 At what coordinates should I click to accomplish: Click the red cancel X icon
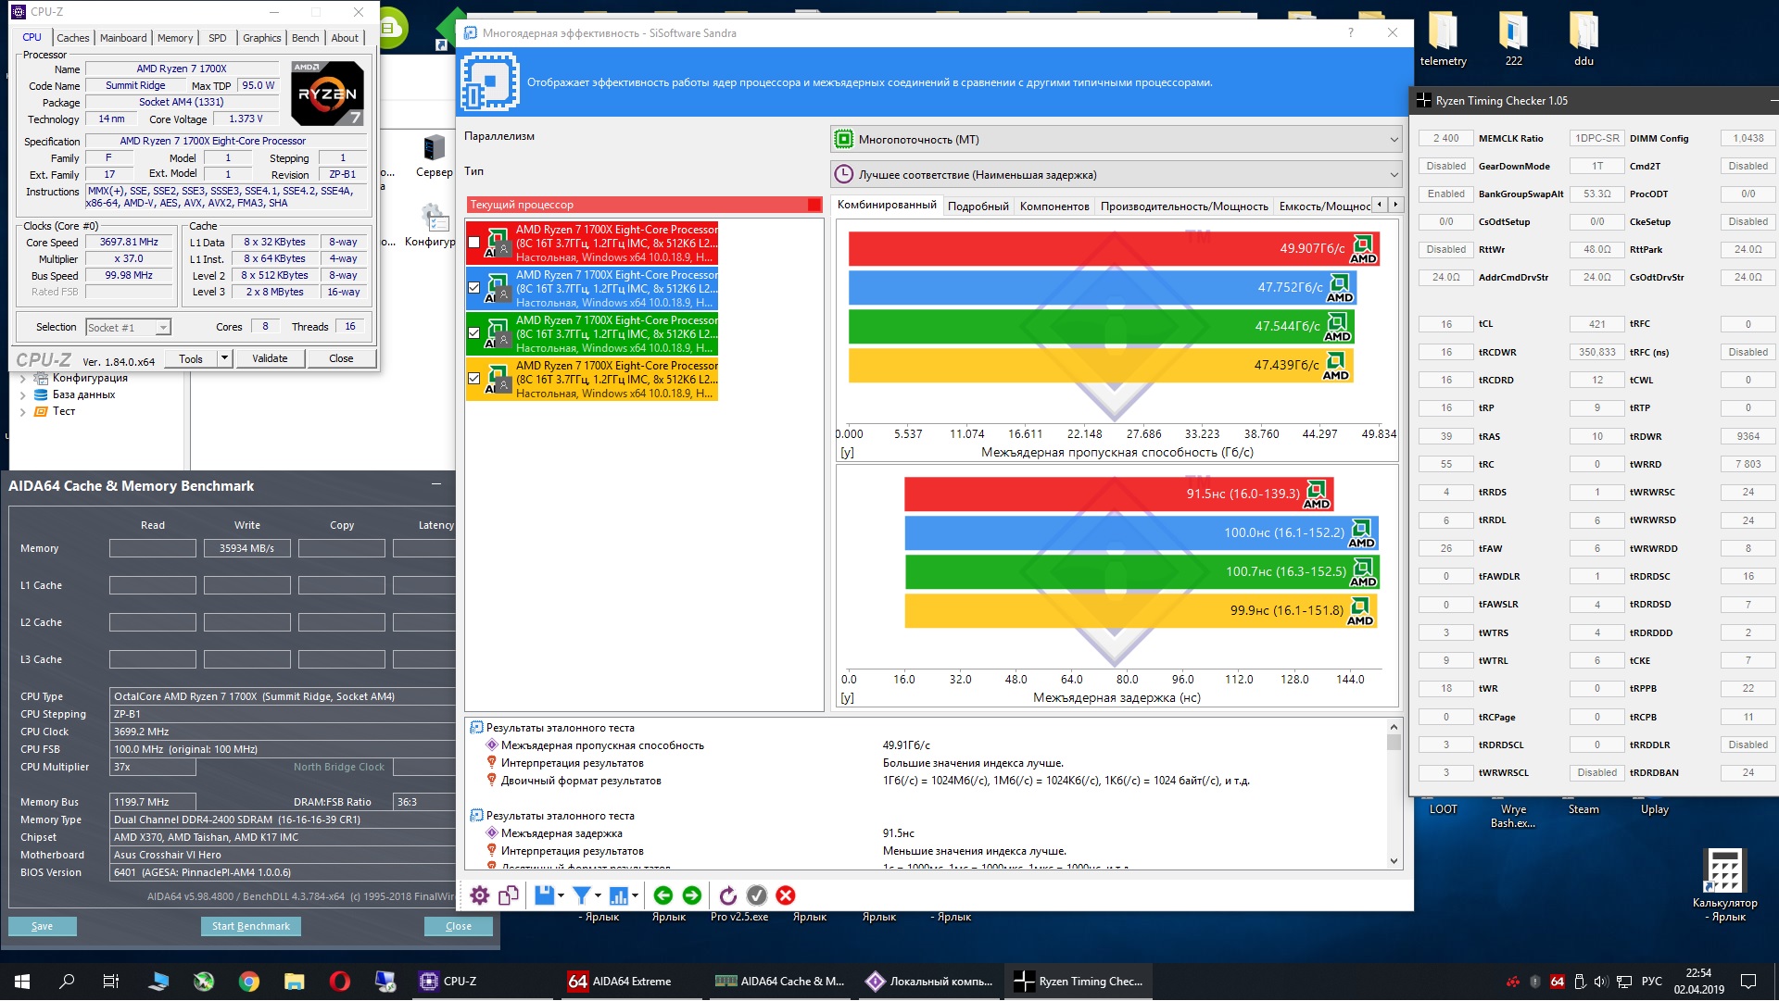coord(786,895)
